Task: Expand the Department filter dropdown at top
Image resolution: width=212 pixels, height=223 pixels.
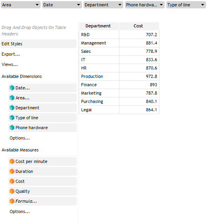Action: click(x=103, y=5)
